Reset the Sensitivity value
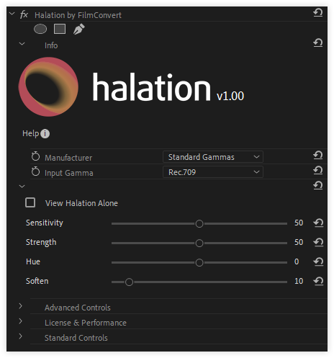Image resolution: width=334 pixels, height=358 pixels. pyautogui.click(x=318, y=223)
